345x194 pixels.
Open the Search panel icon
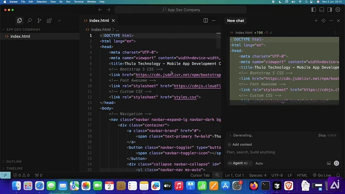[x=30, y=20]
